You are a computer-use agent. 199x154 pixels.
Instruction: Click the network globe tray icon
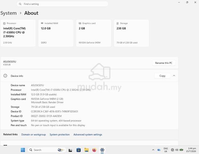172,150
